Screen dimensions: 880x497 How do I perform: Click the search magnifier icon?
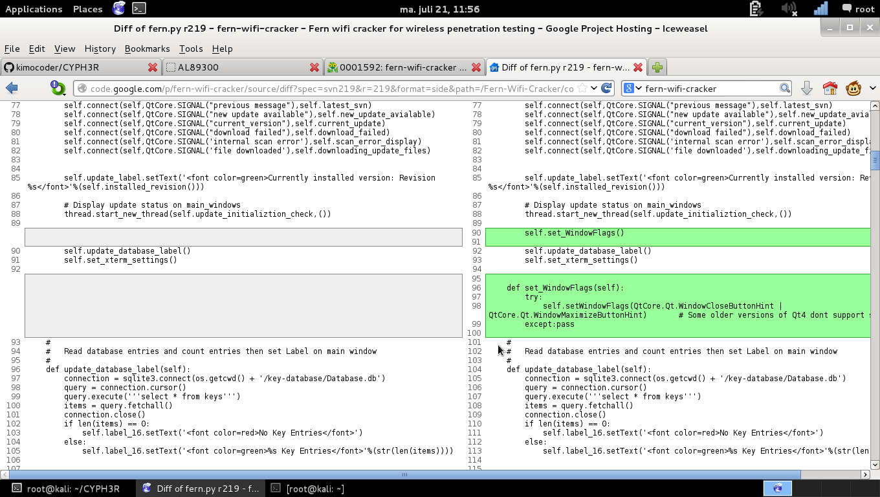tap(784, 89)
